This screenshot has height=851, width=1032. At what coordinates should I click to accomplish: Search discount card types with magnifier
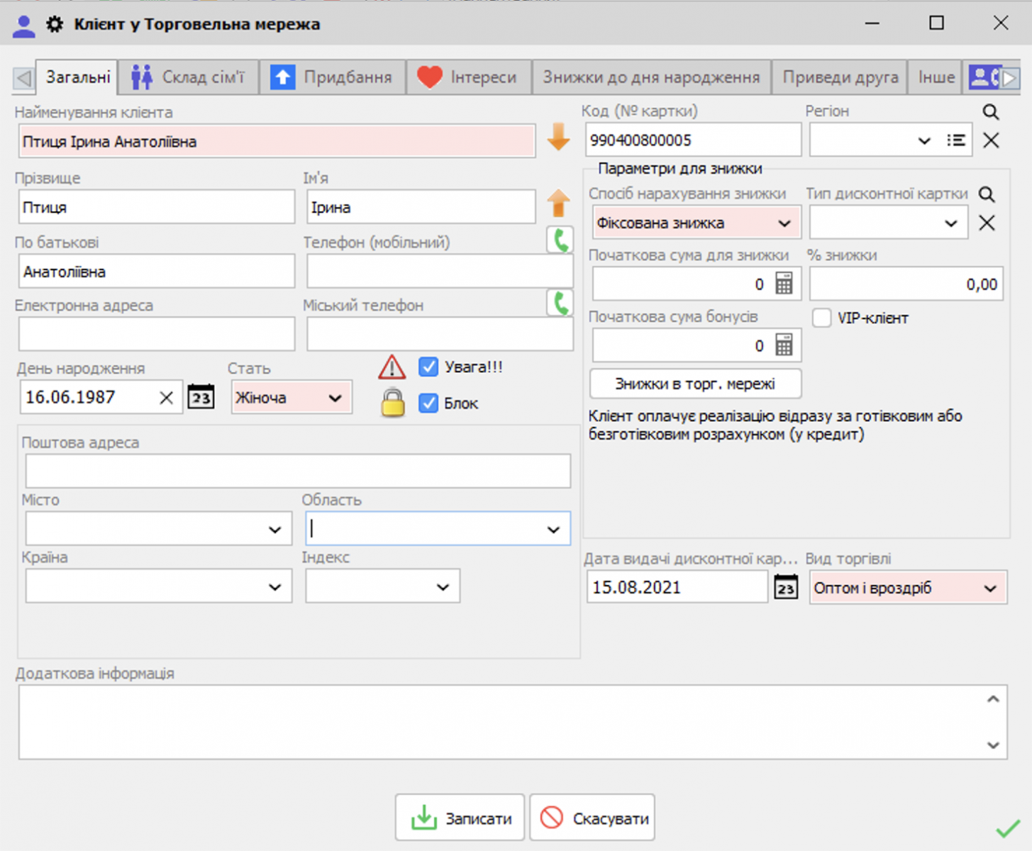(x=987, y=194)
